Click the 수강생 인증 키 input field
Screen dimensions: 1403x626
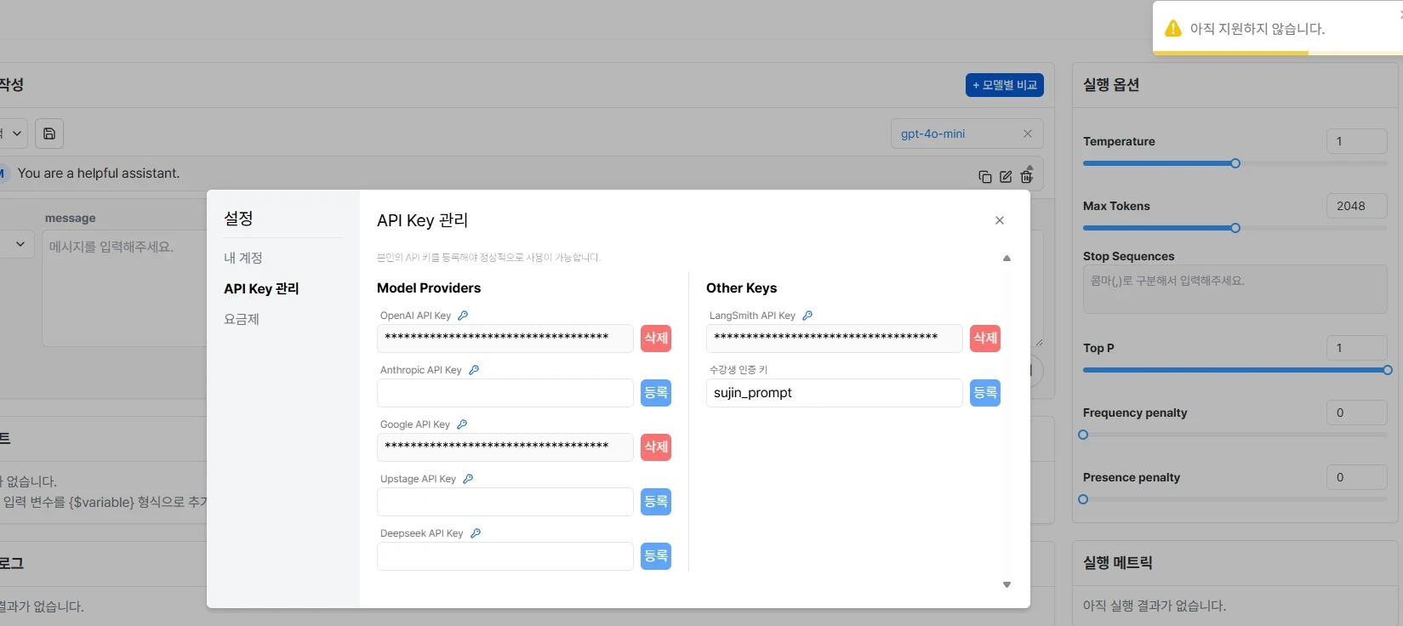tap(834, 393)
